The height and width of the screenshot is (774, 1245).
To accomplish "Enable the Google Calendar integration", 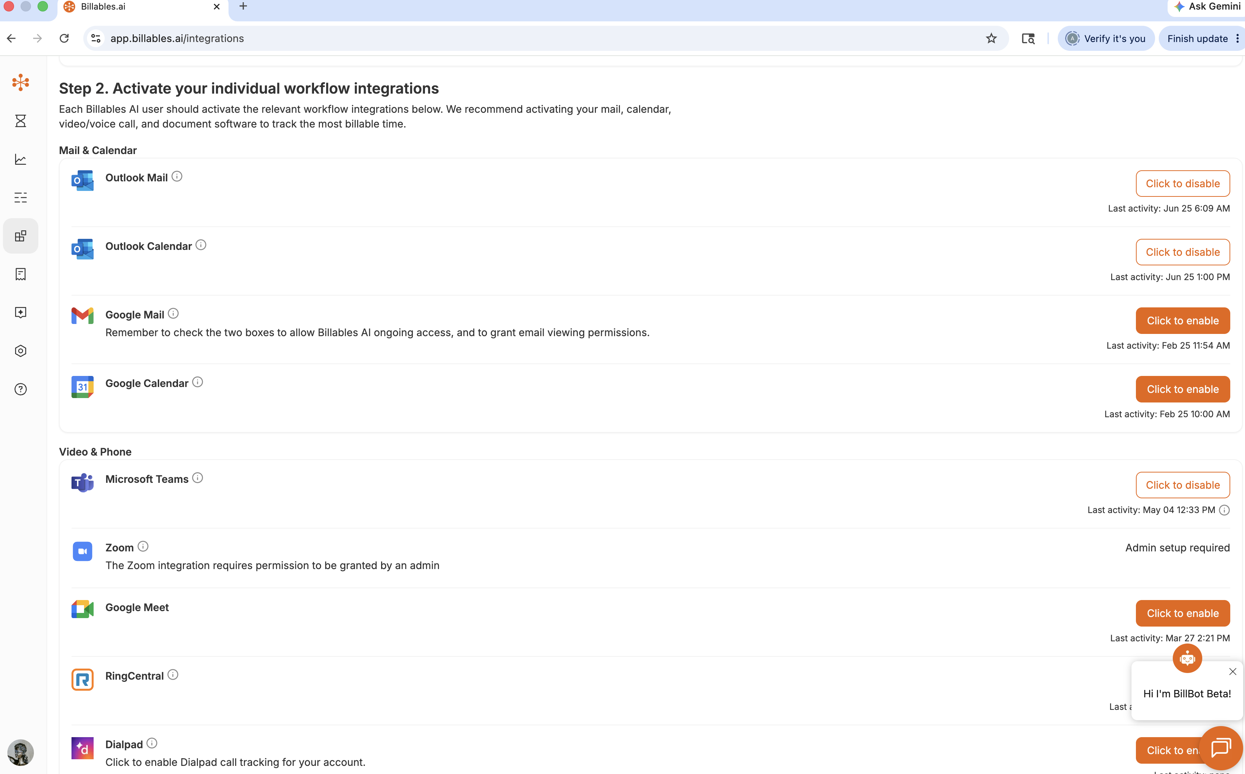I will (1183, 390).
